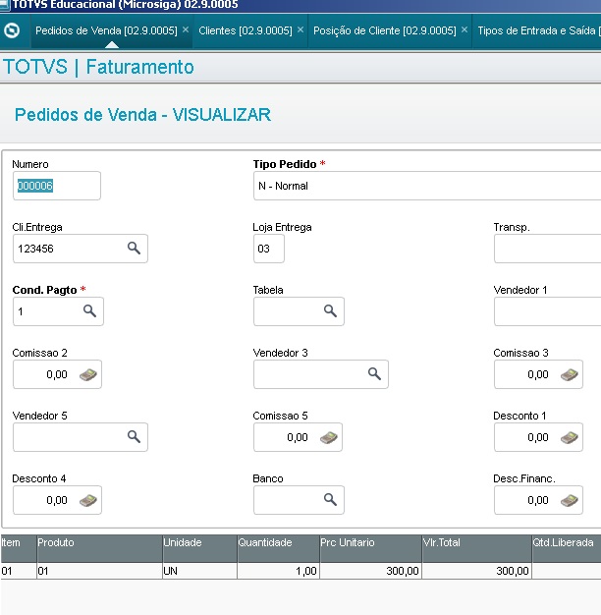
Task: Click the Tabela input field
Action: (x=299, y=311)
